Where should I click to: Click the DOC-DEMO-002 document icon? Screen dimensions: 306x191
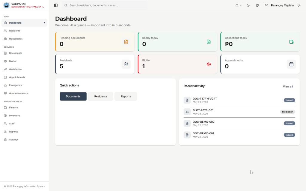(x=187, y=123)
